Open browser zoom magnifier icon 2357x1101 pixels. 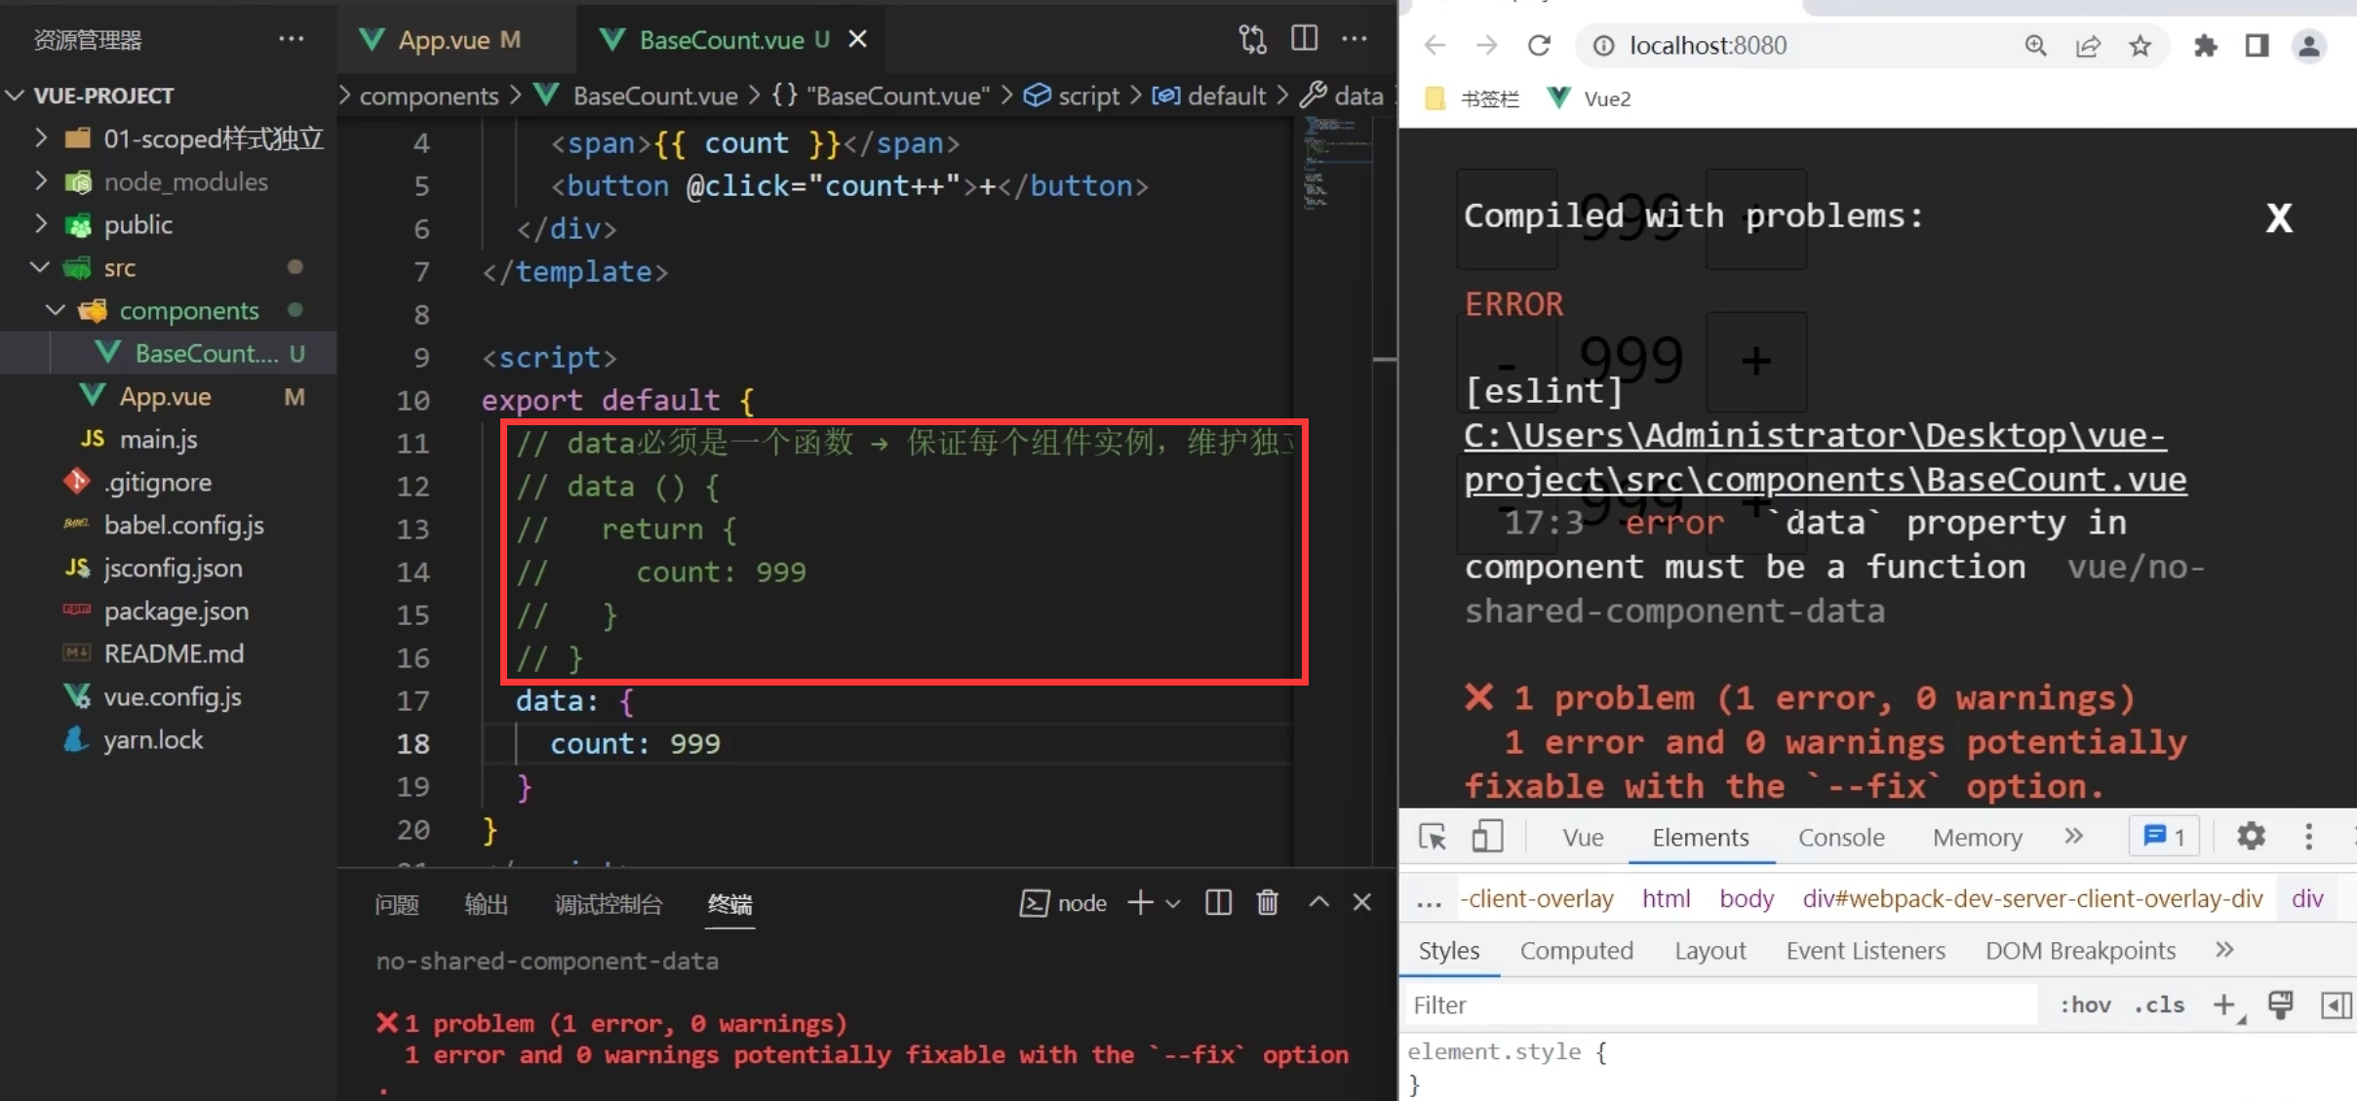[2035, 45]
